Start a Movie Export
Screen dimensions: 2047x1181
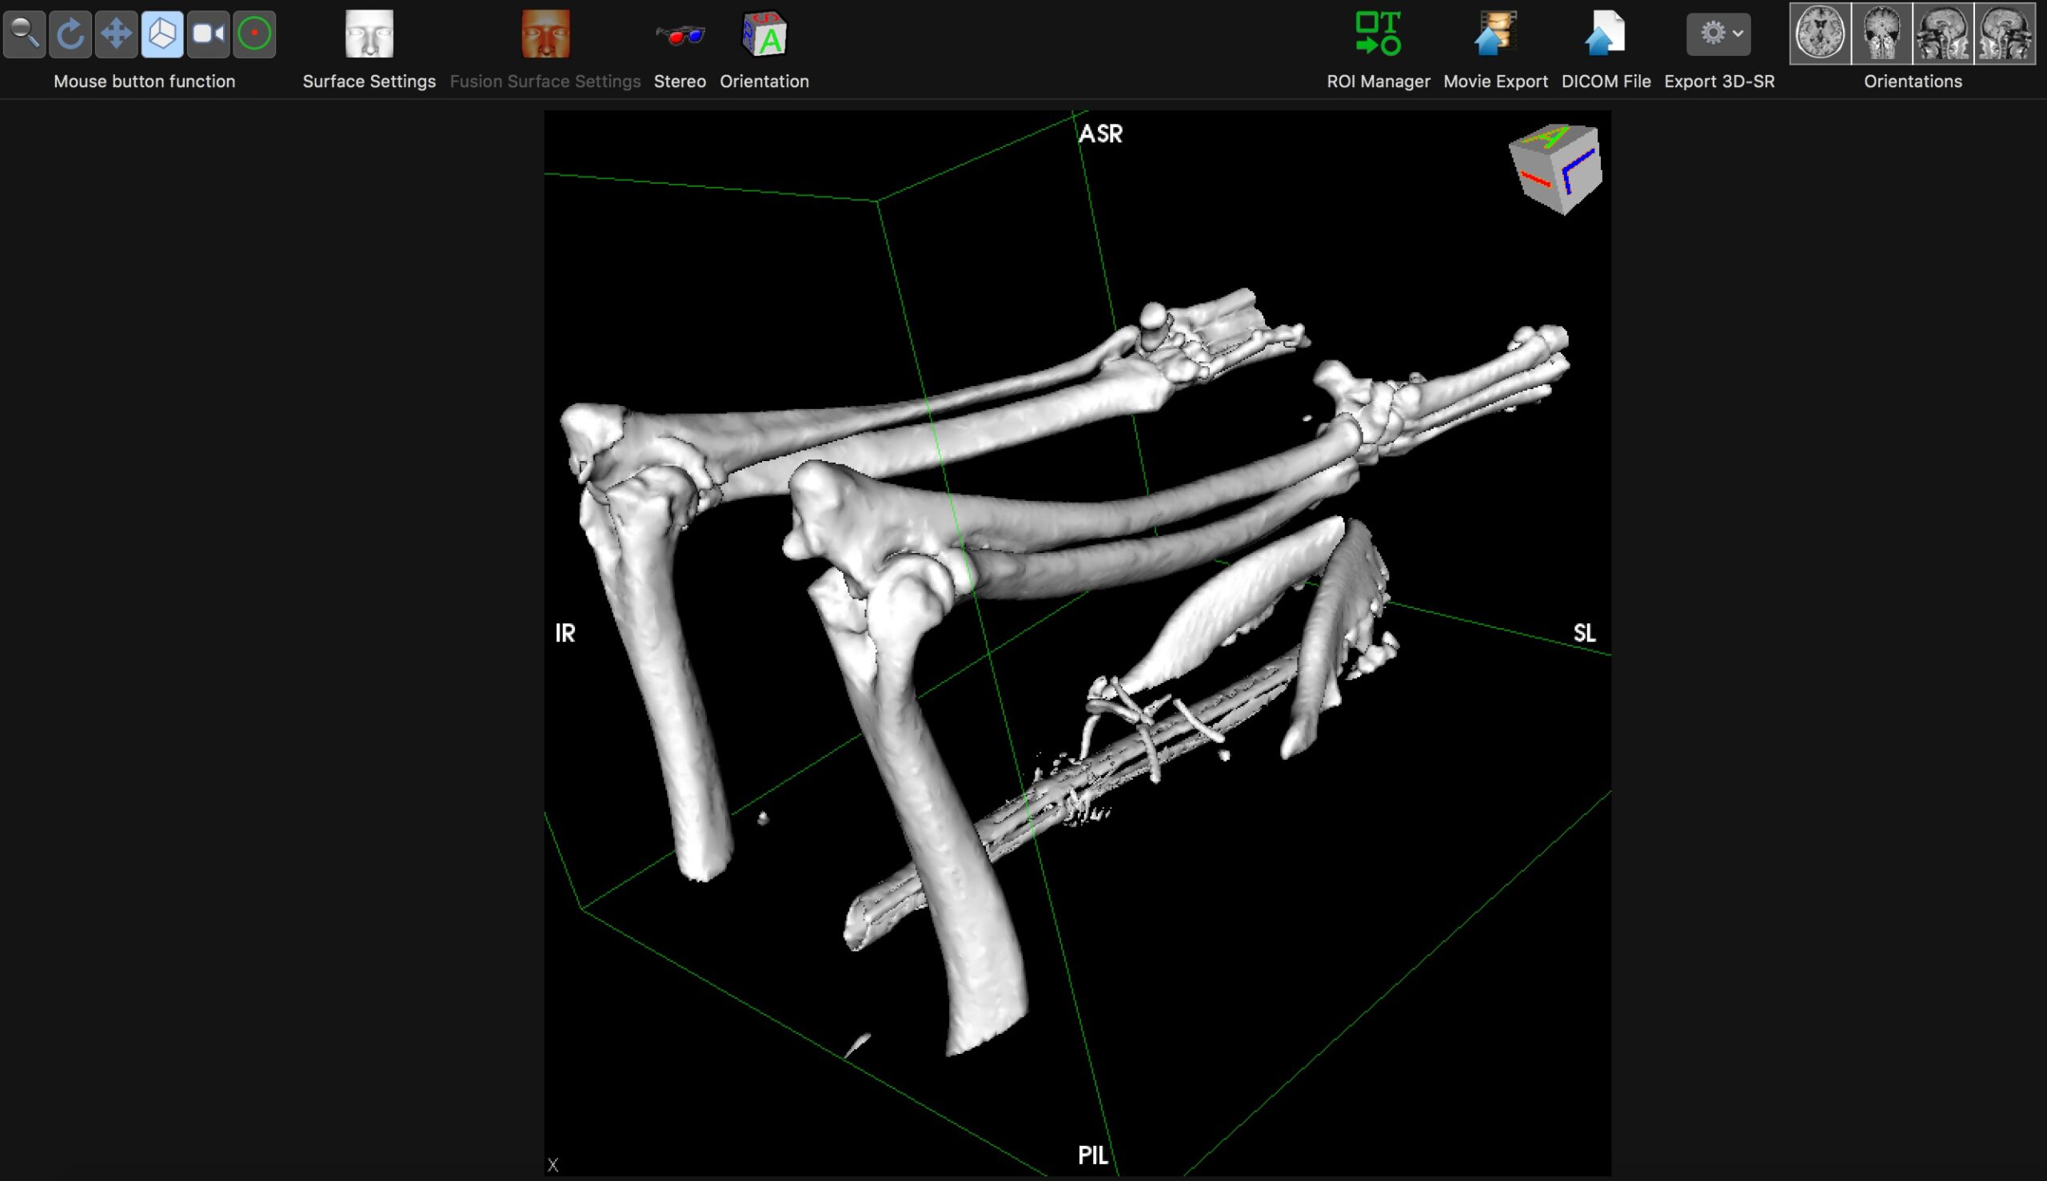point(1495,34)
